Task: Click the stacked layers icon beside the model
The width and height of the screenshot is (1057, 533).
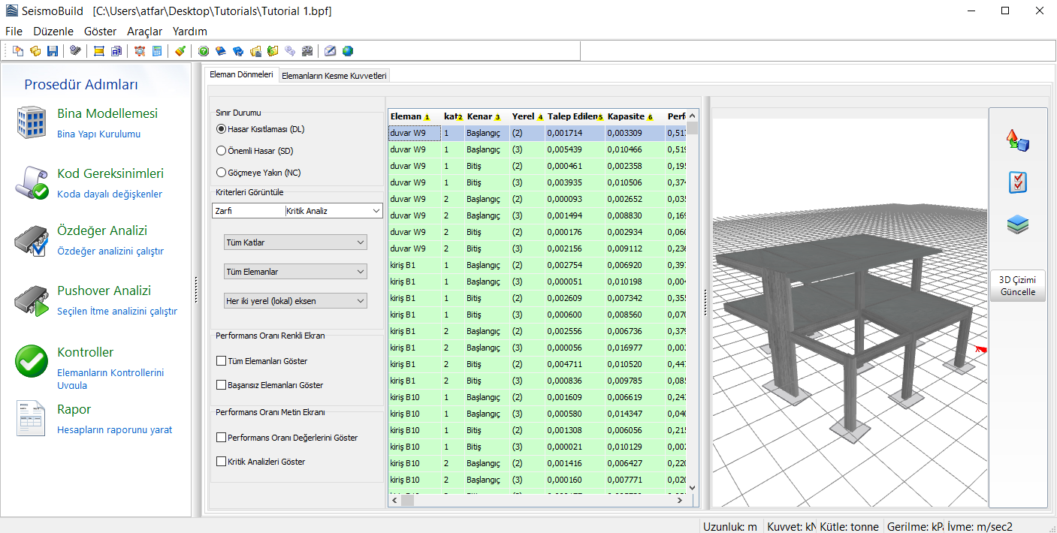Action: [1017, 224]
